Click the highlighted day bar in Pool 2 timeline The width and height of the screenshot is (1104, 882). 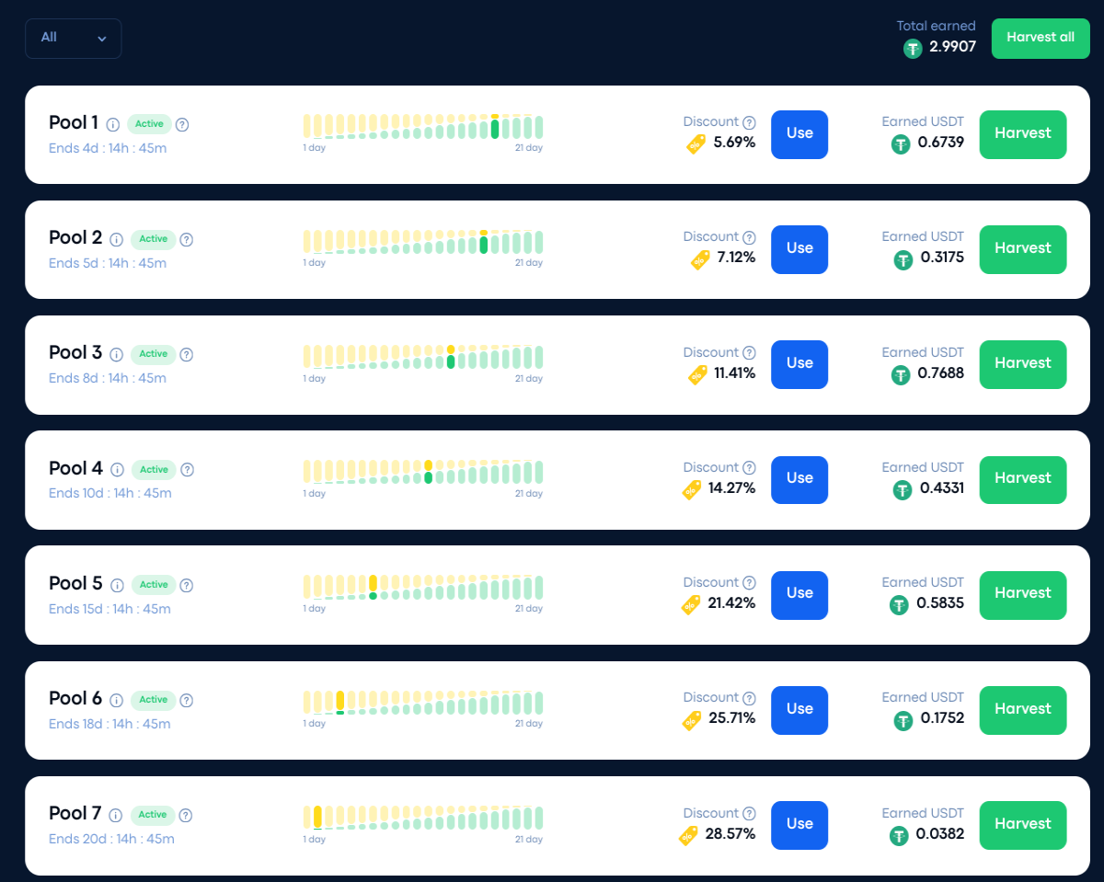point(484,242)
